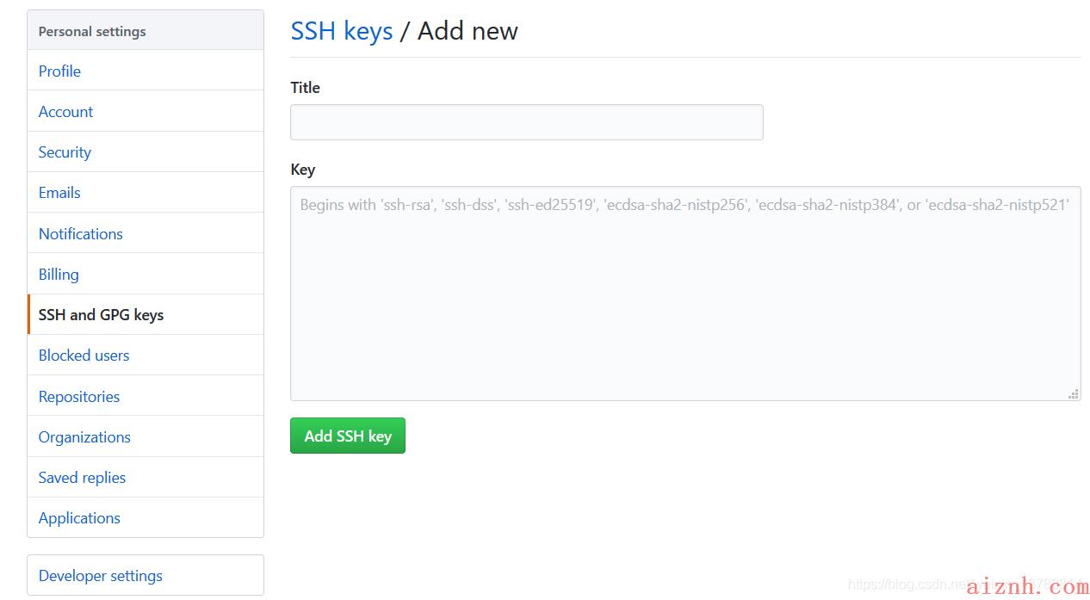Open Notifications settings
The image size is (1090, 600).
(146, 233)
